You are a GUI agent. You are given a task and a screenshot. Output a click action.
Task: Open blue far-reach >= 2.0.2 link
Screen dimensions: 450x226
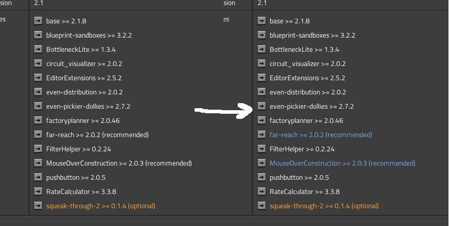pyautogui.click(x=321, y=135)
